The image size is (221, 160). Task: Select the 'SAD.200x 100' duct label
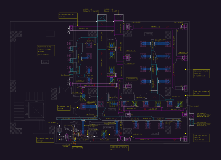52,122
